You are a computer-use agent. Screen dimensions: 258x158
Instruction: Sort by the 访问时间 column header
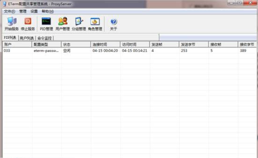click(135, 44)
